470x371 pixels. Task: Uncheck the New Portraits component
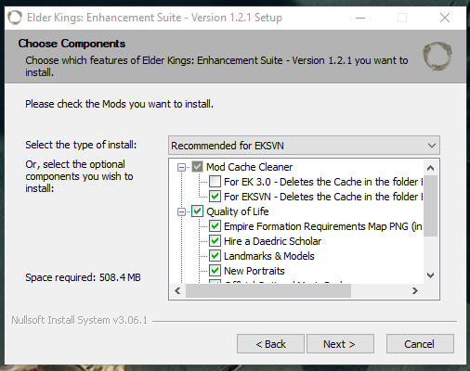[215, 271]
